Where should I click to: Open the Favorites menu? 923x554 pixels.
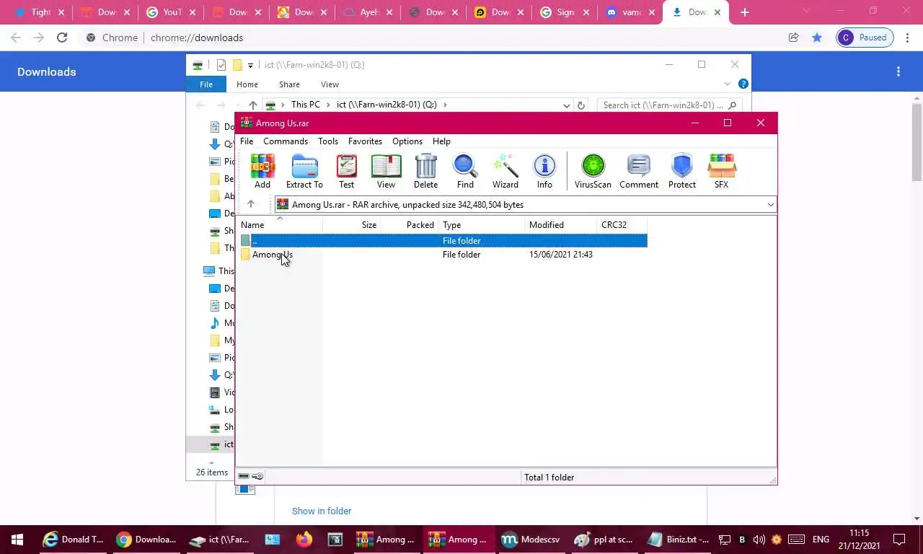[365, 141]
